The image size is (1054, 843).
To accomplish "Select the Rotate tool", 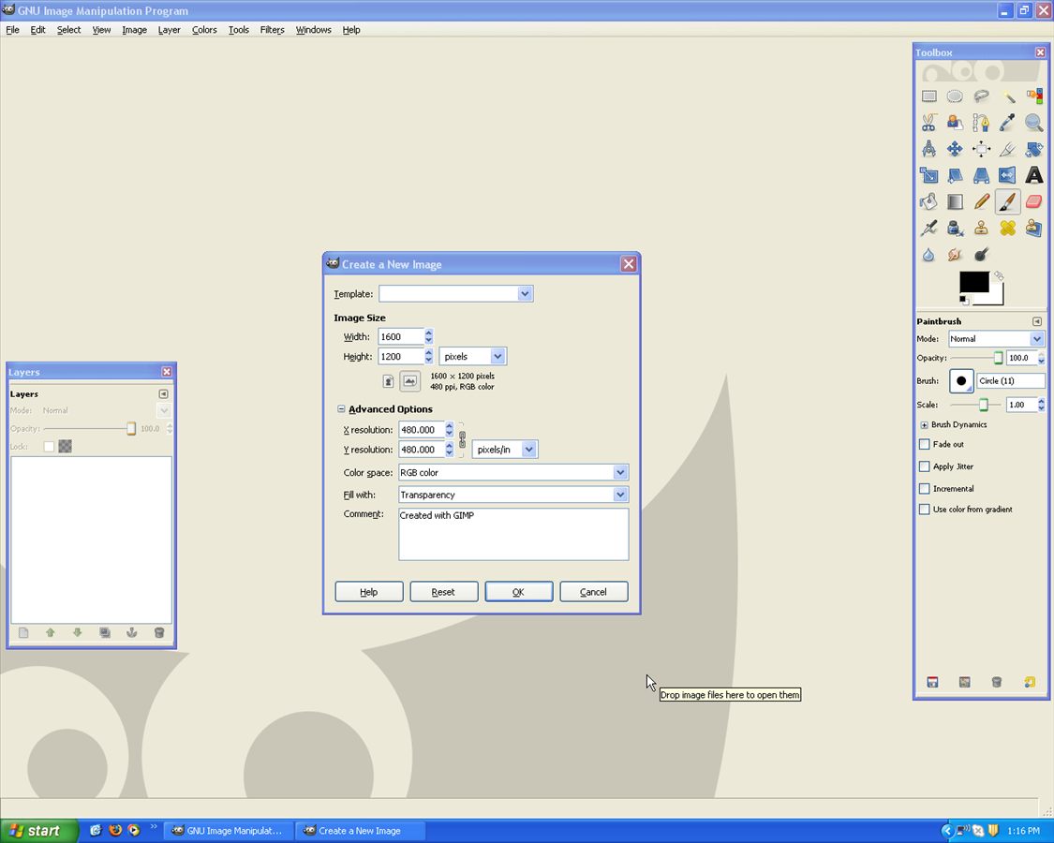I will 1033,149.
